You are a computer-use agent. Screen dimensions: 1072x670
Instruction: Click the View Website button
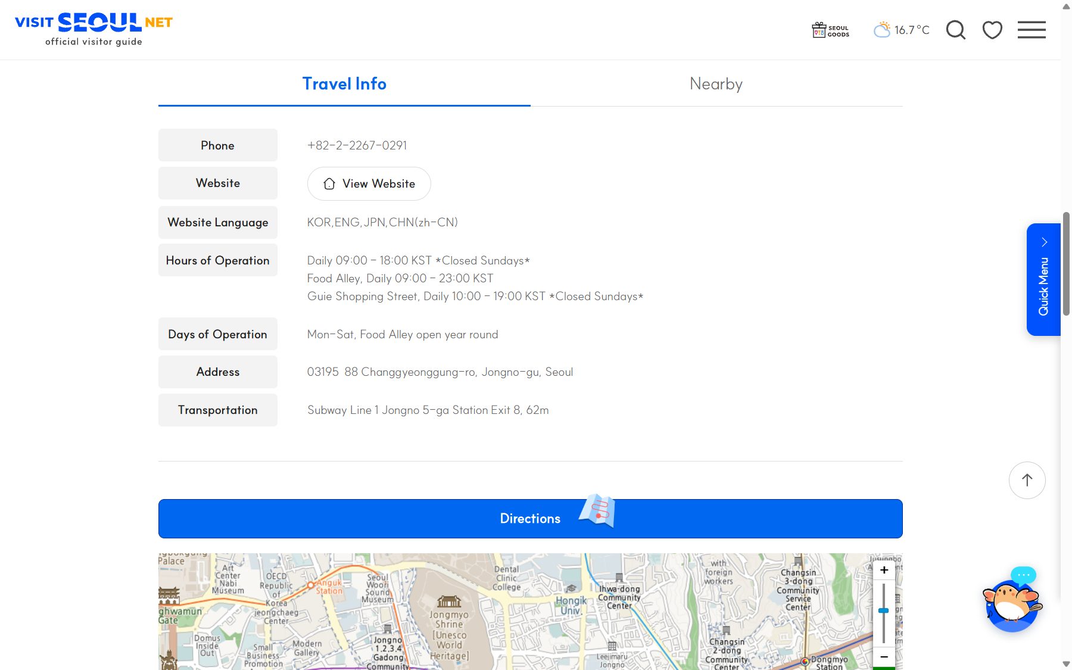click(x=369, y=183)
